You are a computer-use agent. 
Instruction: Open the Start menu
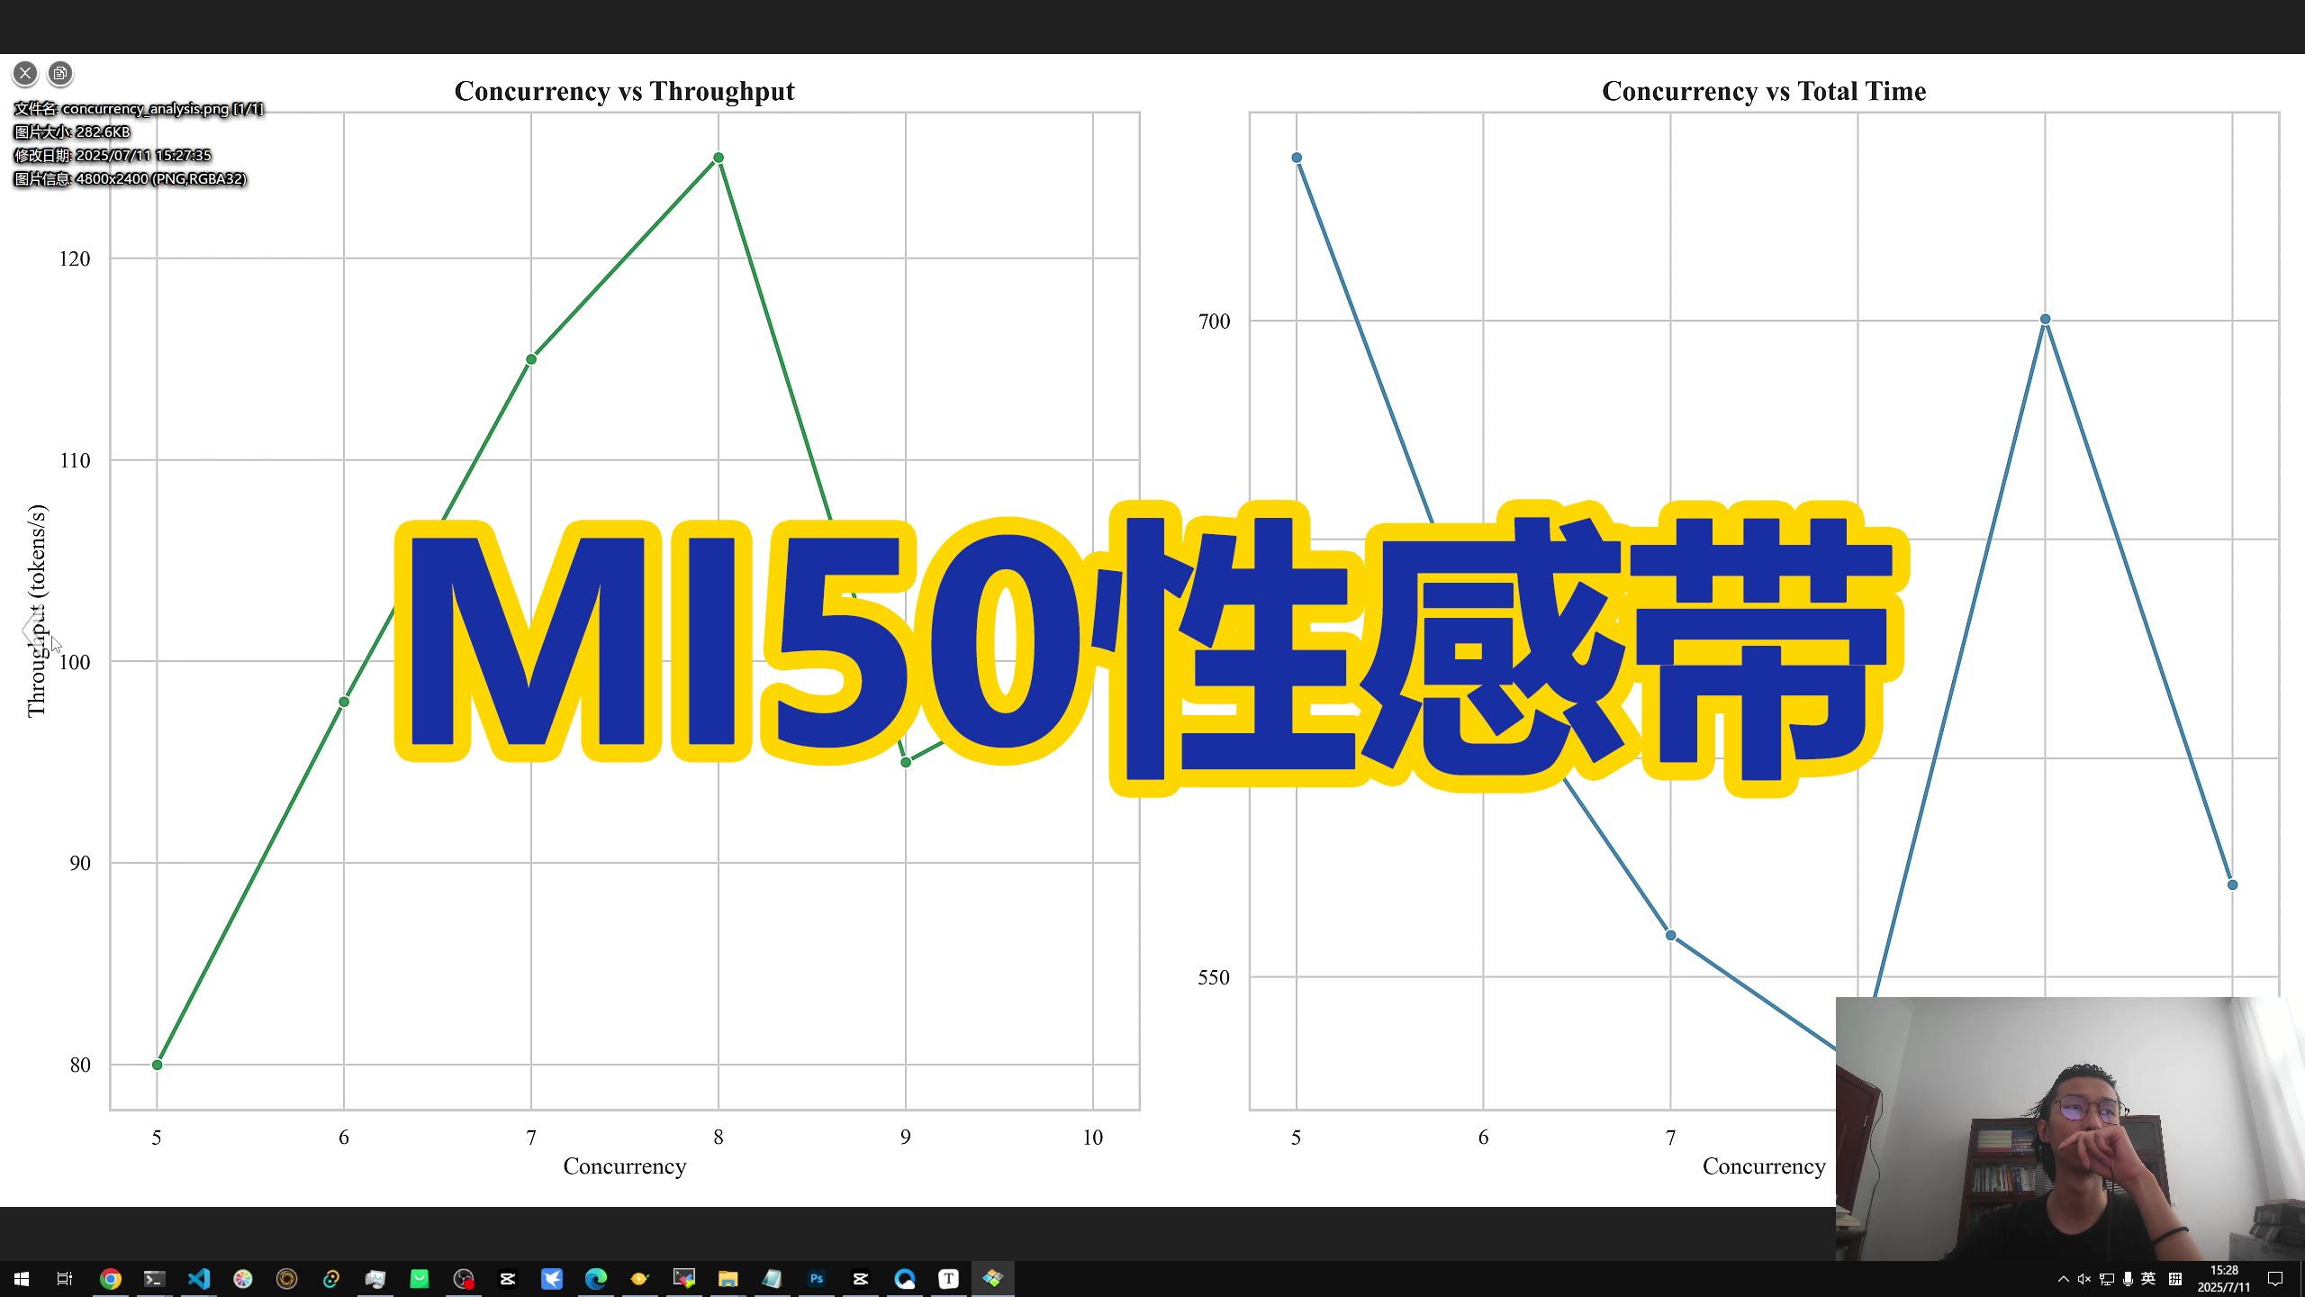click(21, 1277)
